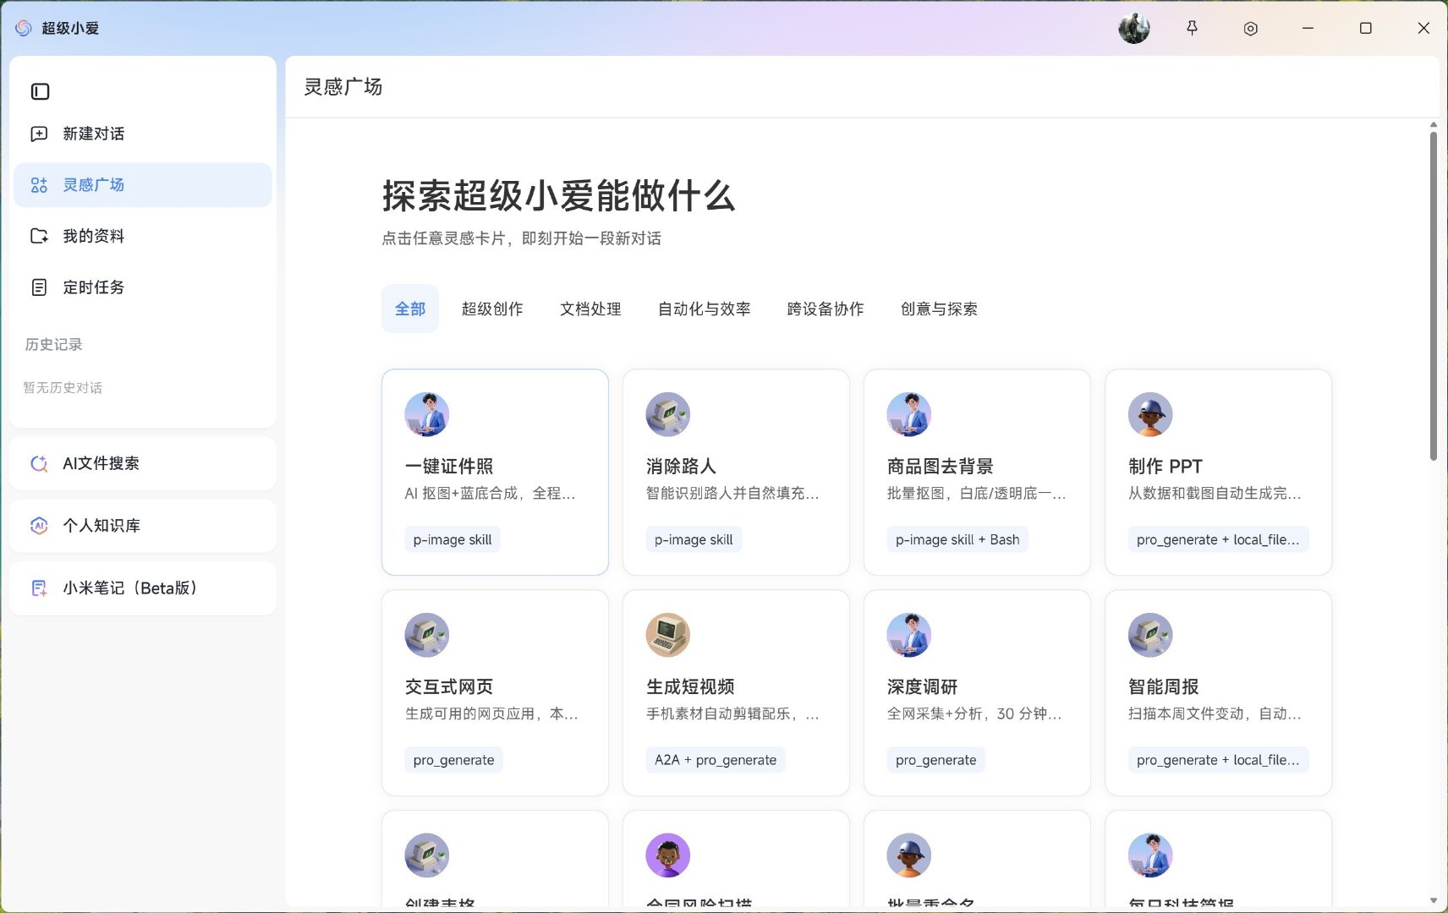1448x913 pixels.
Task: Click the 暂无历史对话 text
Action: point(63,388)
